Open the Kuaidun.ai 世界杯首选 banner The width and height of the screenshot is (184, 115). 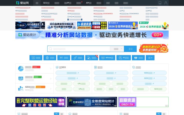pos(123,25)
